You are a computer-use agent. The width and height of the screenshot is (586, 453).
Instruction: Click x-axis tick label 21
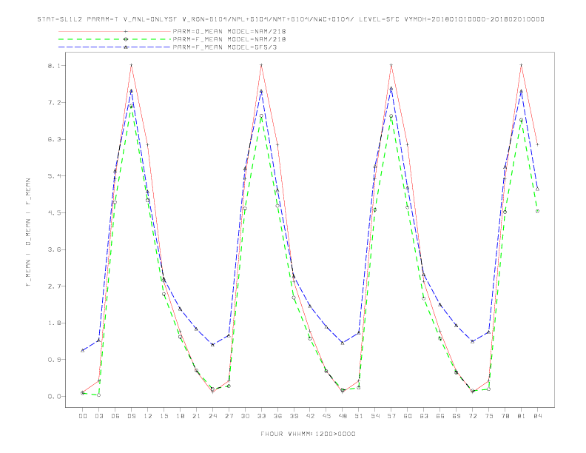point(196,416)
